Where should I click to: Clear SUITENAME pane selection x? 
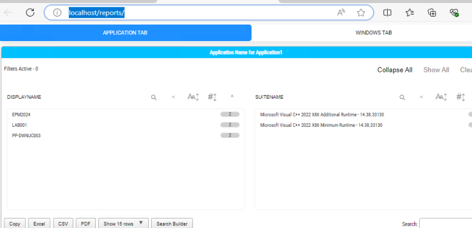pyautogui.click(x=422, y=97)
